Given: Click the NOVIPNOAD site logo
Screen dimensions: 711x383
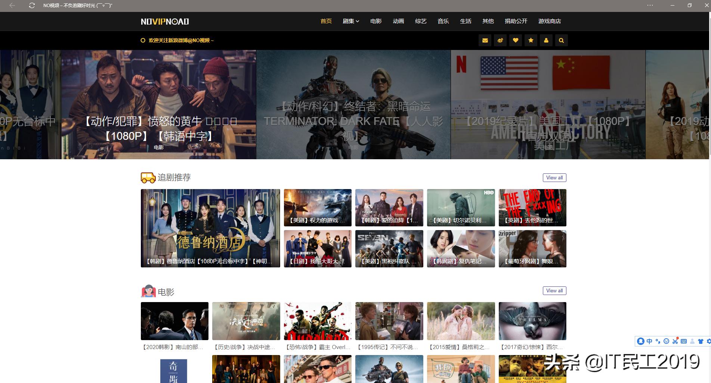Looking at the screenshot, I should [x=165, y=22].
